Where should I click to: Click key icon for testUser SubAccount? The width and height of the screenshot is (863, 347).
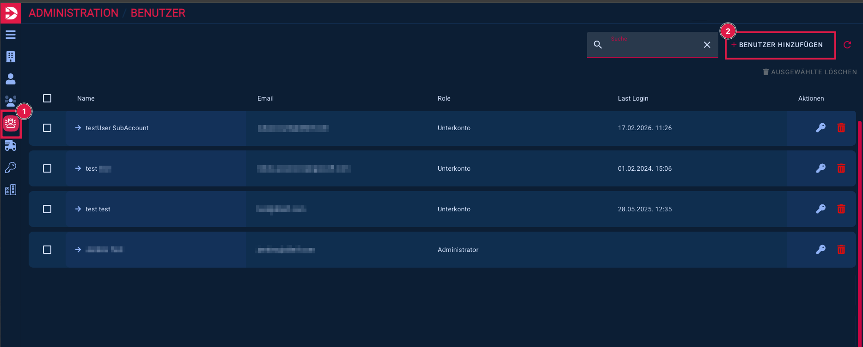click(820, 128)
